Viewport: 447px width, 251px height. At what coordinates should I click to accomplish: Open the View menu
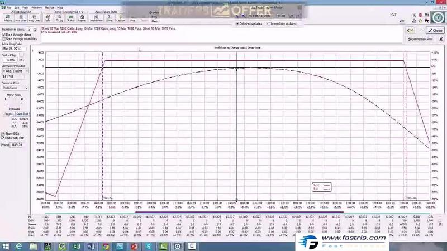tap(25, 8)
